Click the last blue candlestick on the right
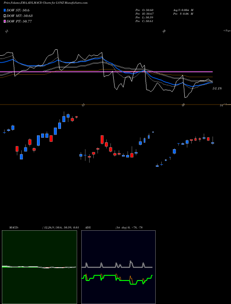Image resolution: width=231 pixels, height=304 pixels. [x=213, y=143]
